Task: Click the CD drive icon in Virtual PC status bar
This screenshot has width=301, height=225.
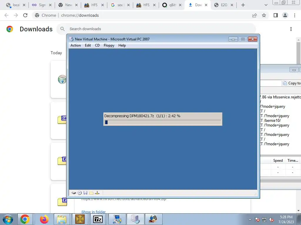Action: (80, 193)
